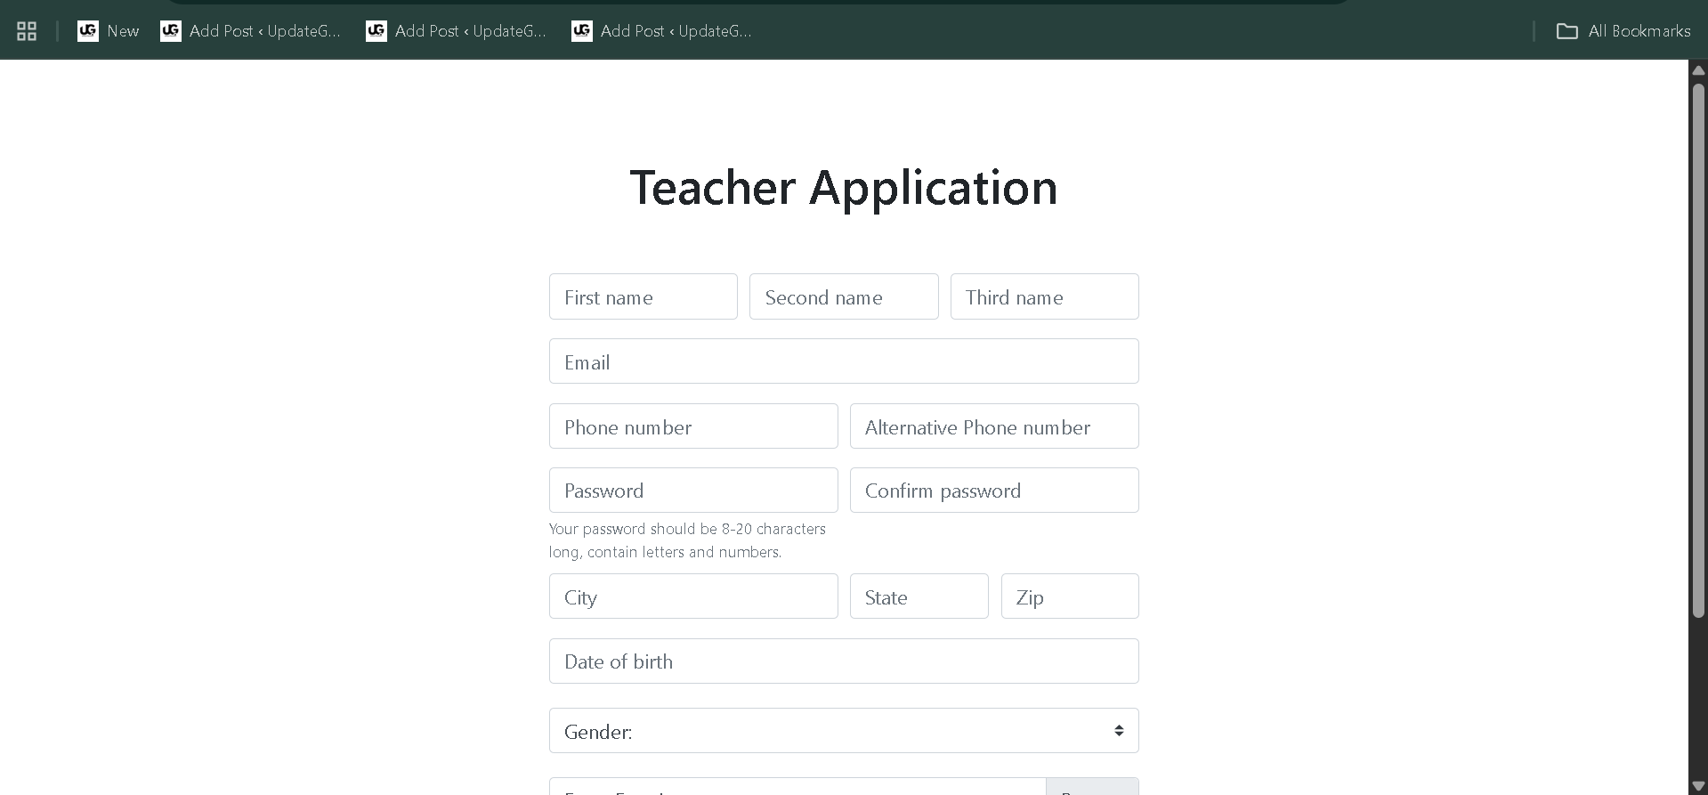Open the apps grid icon in bookmarks bar

coord(27,31)
